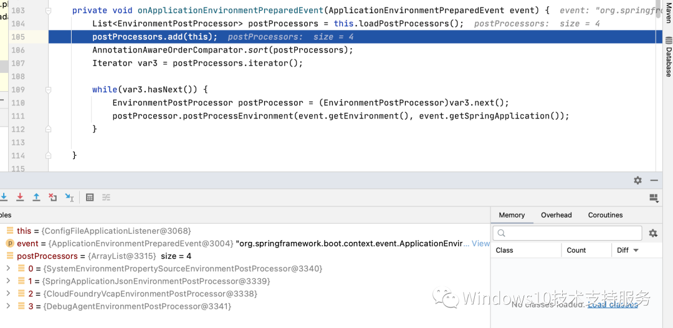Click the Step Into debugger icon
The width and height of the screenshot is (673, 328).
coord(4,197)
